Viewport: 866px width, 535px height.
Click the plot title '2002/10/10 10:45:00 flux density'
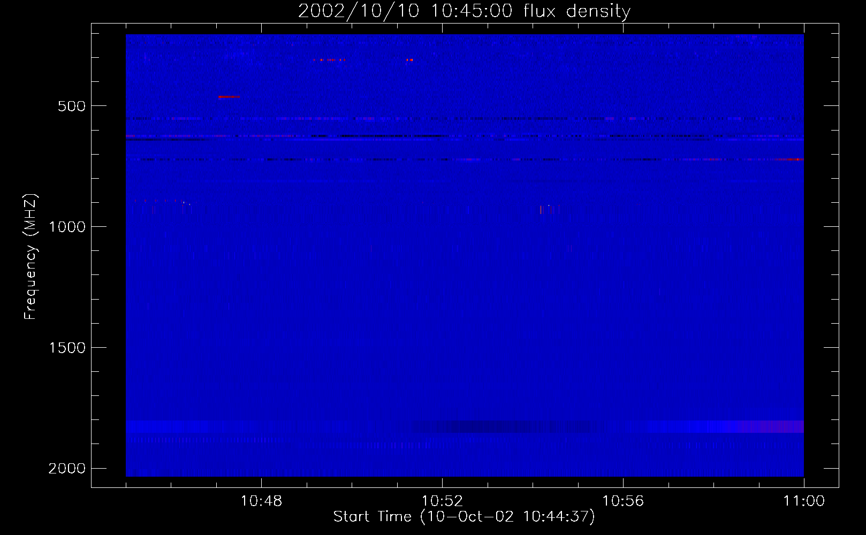click(464, 11)
